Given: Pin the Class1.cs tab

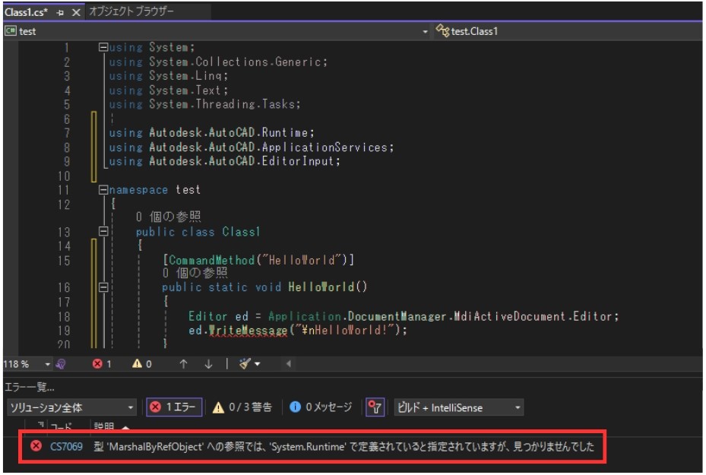Looking at the screenshot, I should coord(60,13).
